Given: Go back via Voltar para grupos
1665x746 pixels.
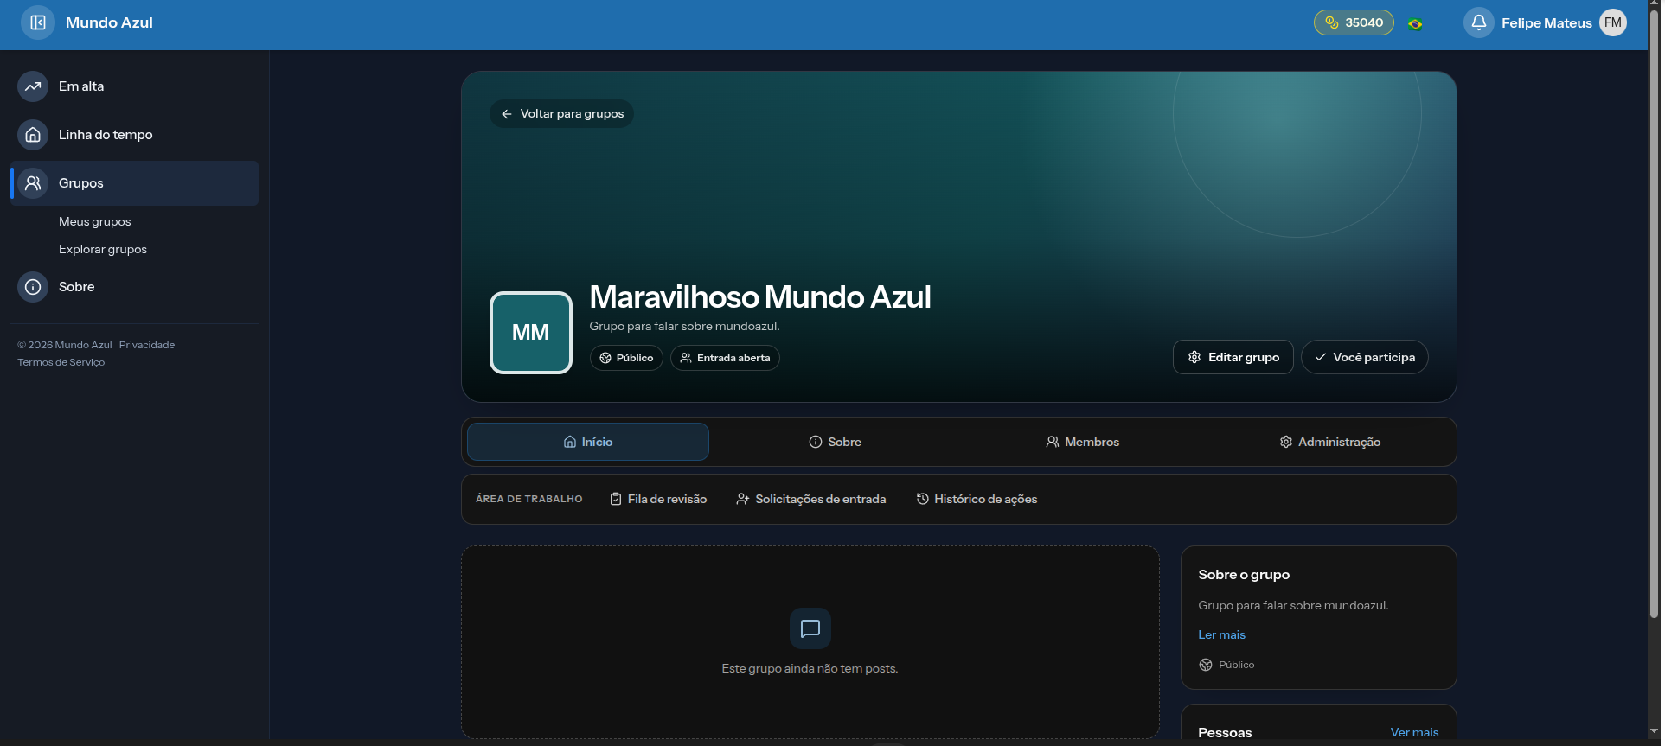Looking at the screenshot, I should tap(561, 114).
